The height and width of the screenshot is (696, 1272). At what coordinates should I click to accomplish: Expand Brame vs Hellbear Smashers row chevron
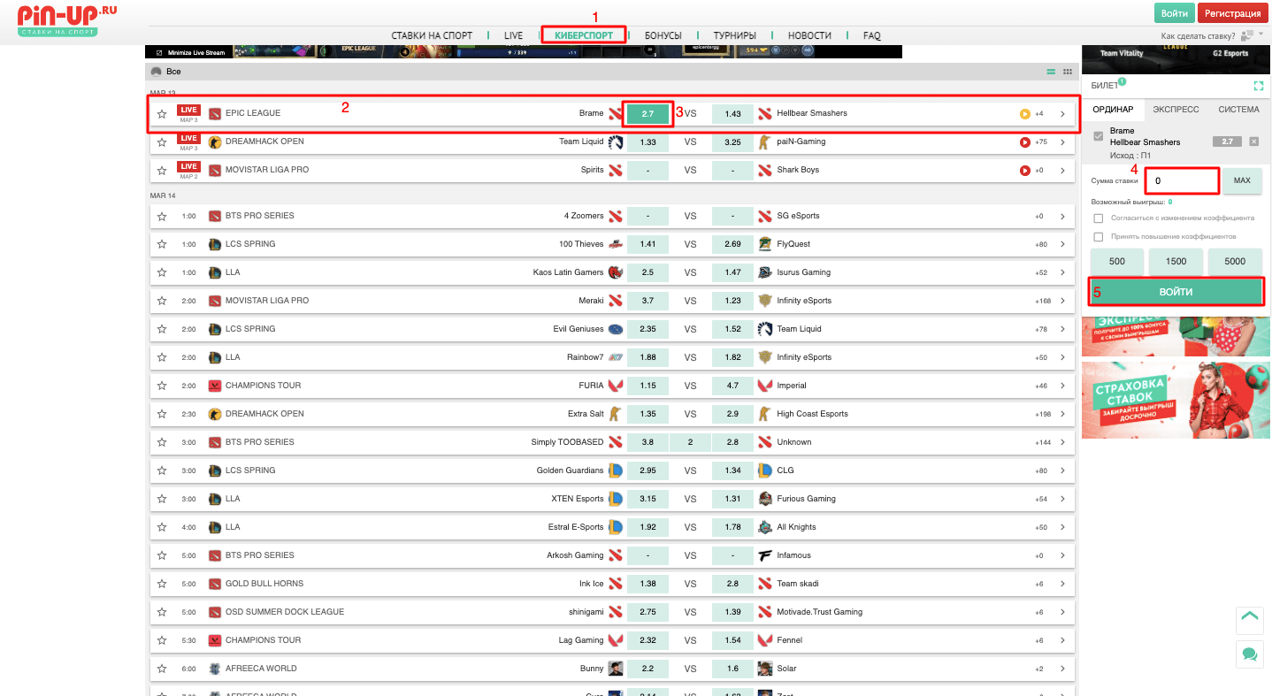click(x=1062, y=113)
